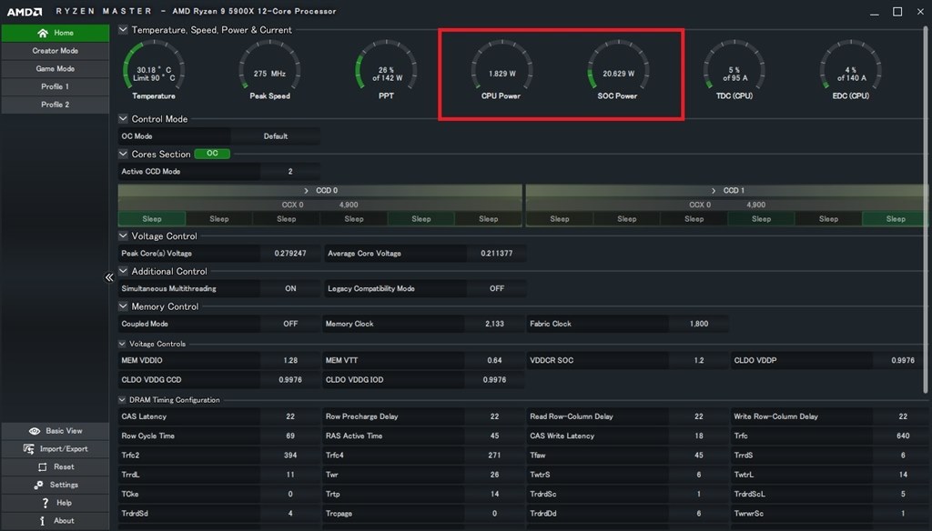
Task: Collapse the Voltage Controls subsection
Action: pyautogui.click(x=122, y=344)
